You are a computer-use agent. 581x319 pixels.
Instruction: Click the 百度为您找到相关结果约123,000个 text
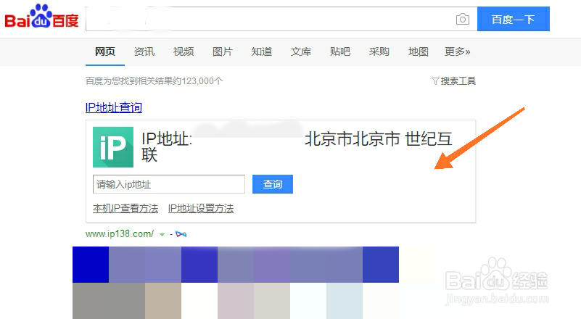[154, 80]
